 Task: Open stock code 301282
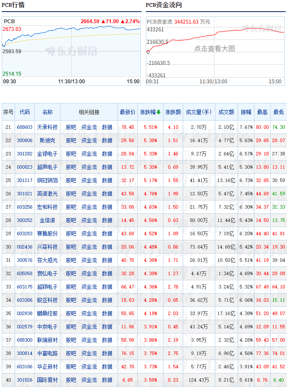click(x=25, y=154)
